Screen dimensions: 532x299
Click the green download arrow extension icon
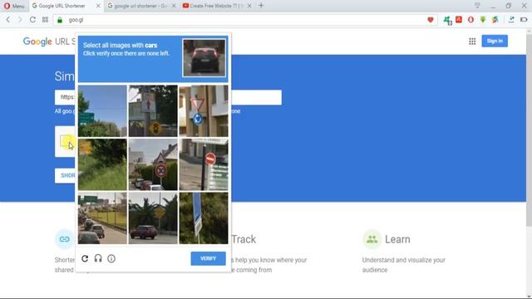(x=483, y=20)
